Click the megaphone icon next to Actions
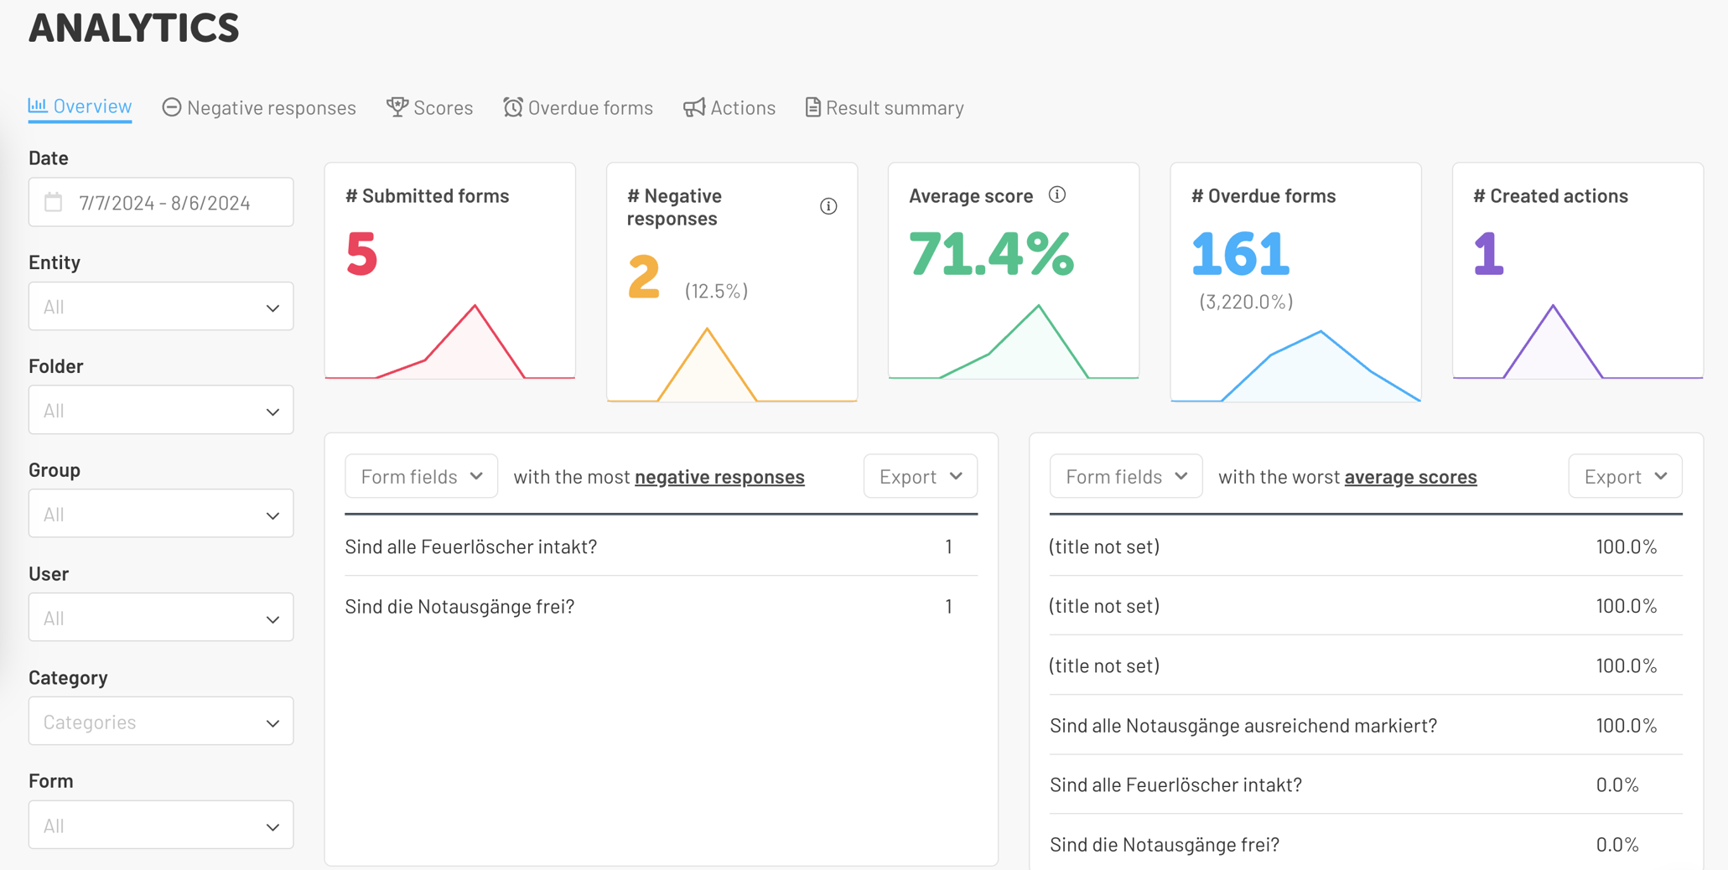The height and width of the screenshot is (870, 1728). pyautogui.click(x=693, y=107)
